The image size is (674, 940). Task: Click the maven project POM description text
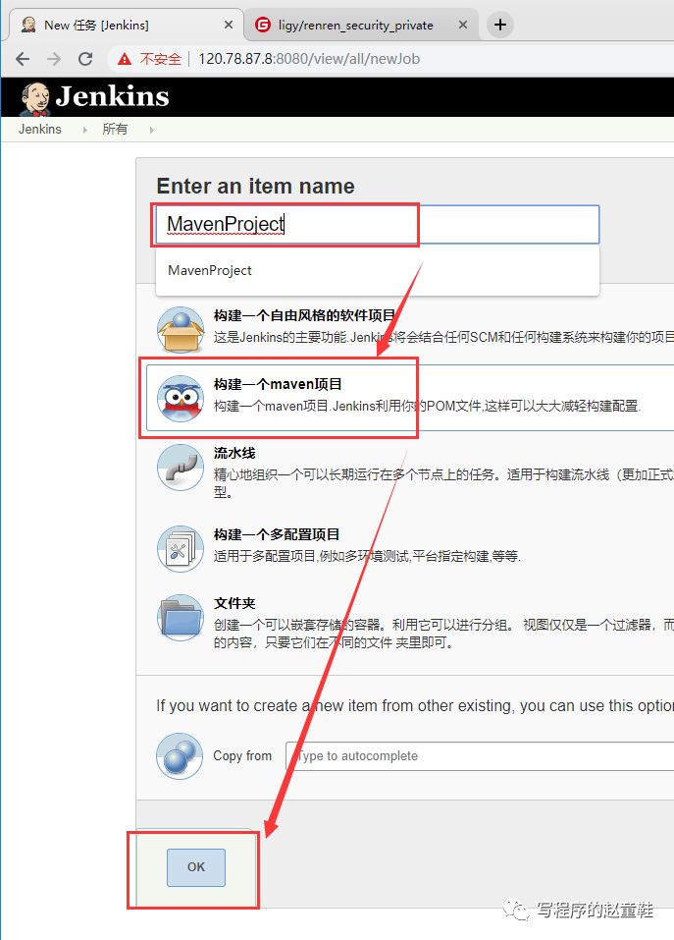[x=428, y=406]
